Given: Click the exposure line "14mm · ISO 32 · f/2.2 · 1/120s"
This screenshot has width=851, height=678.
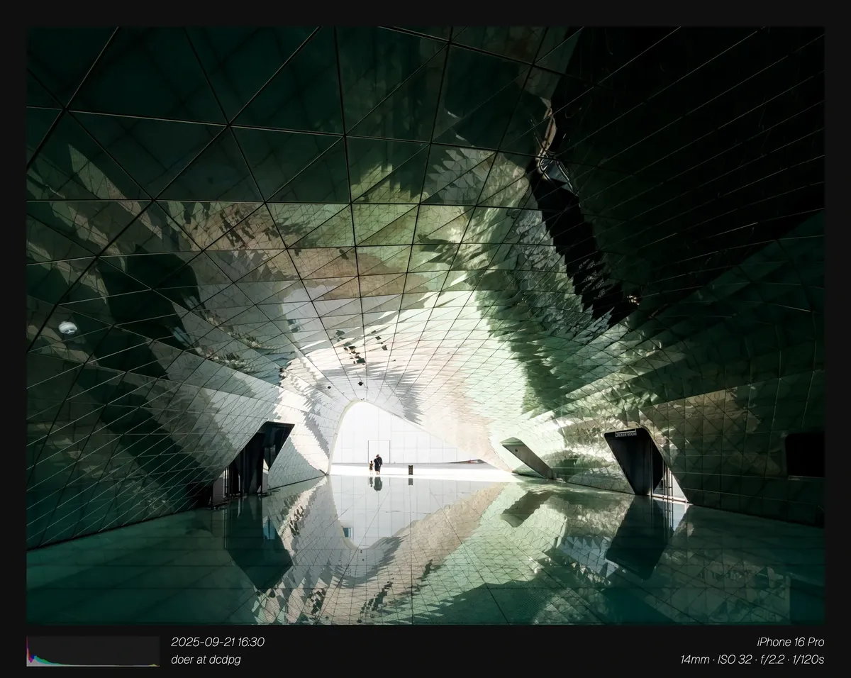Looking at the screenshot, I should coord(752,660).
